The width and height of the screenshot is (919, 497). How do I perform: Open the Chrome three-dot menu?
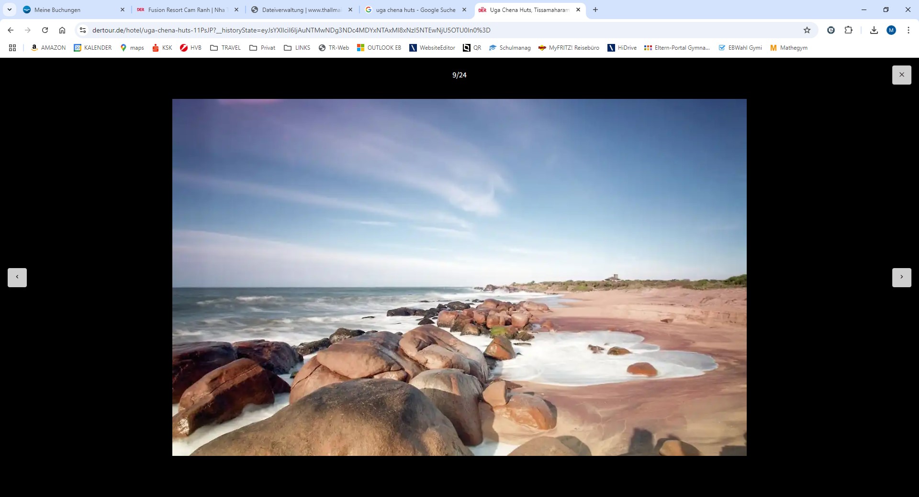(908, 30)
